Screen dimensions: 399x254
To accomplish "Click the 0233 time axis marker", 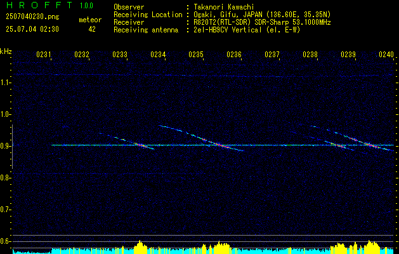I will [x=120, y=55].
